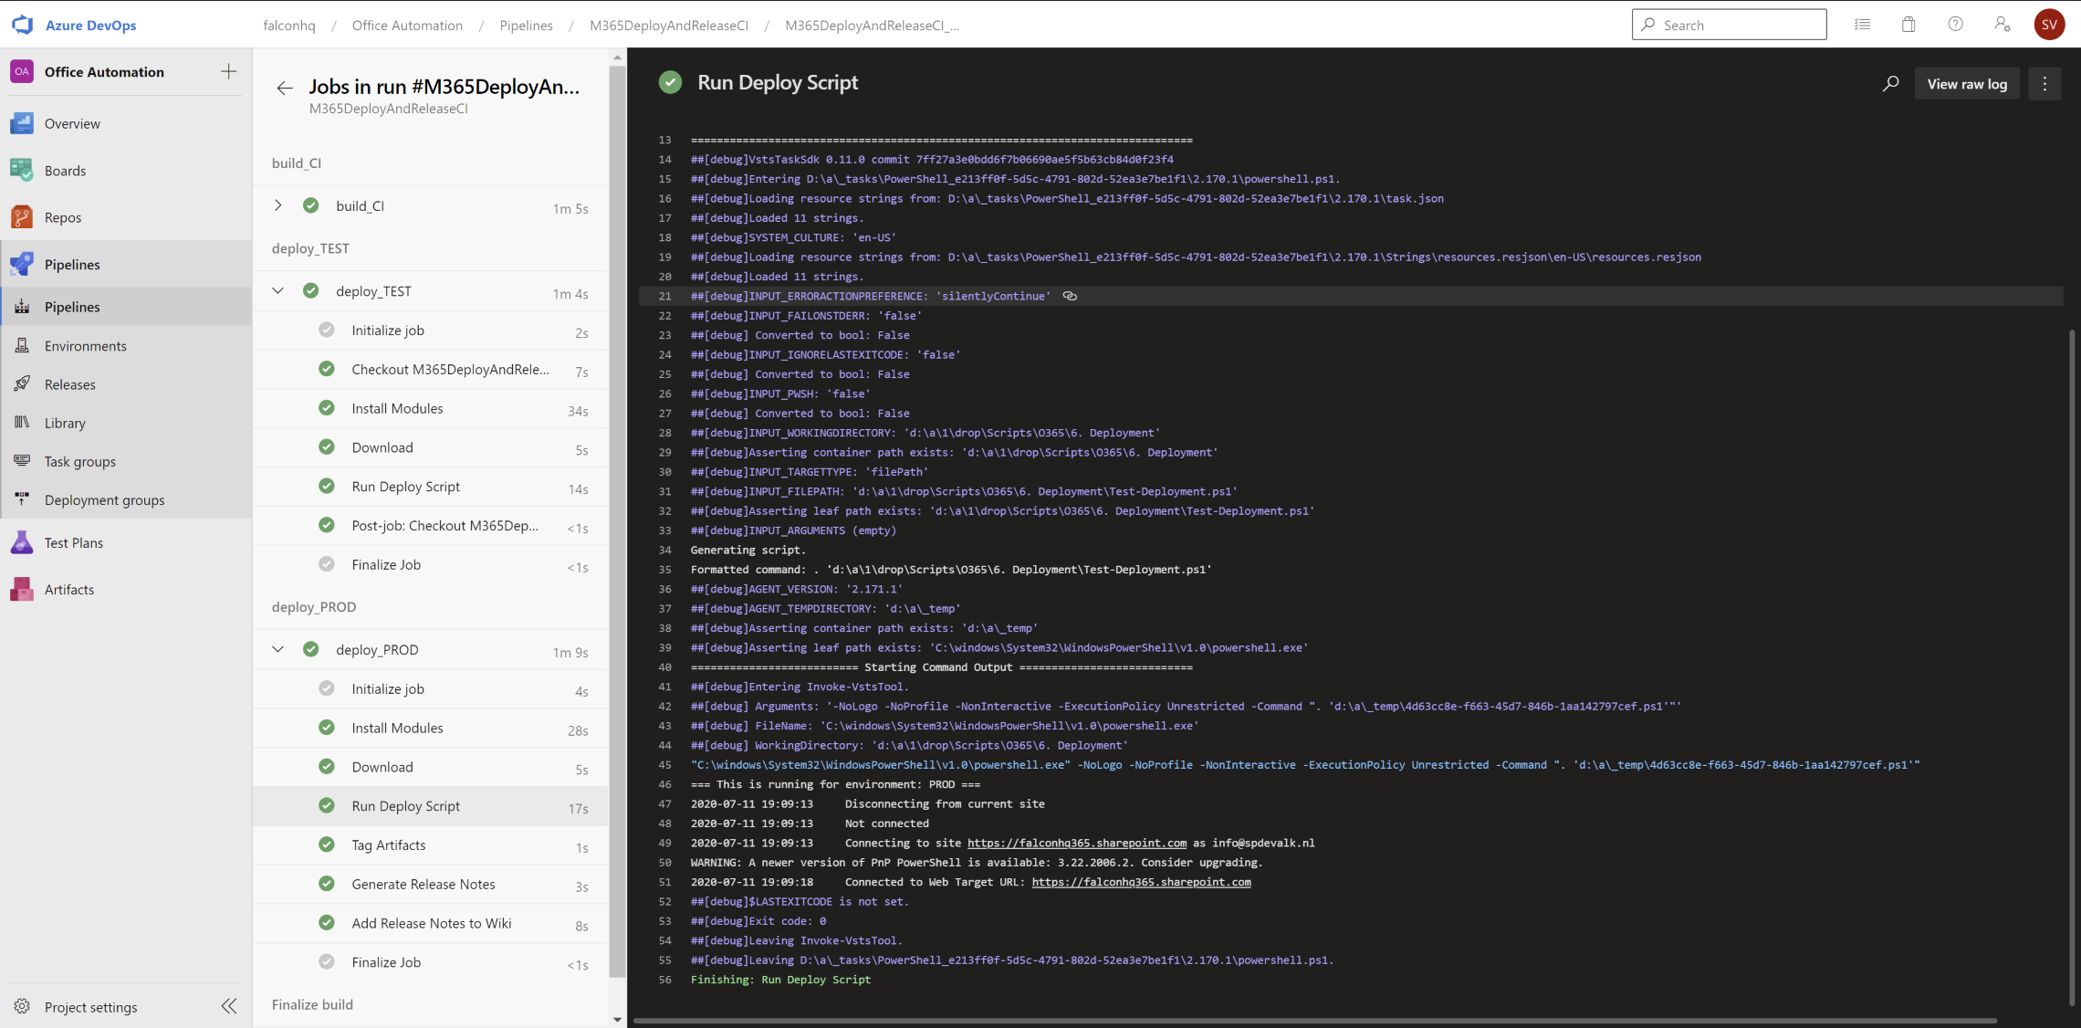Image resolution: width=2081 pixels, height=1028 pixels.
Task: Click the View raw log button
Action: click(x=1967, y=84)
